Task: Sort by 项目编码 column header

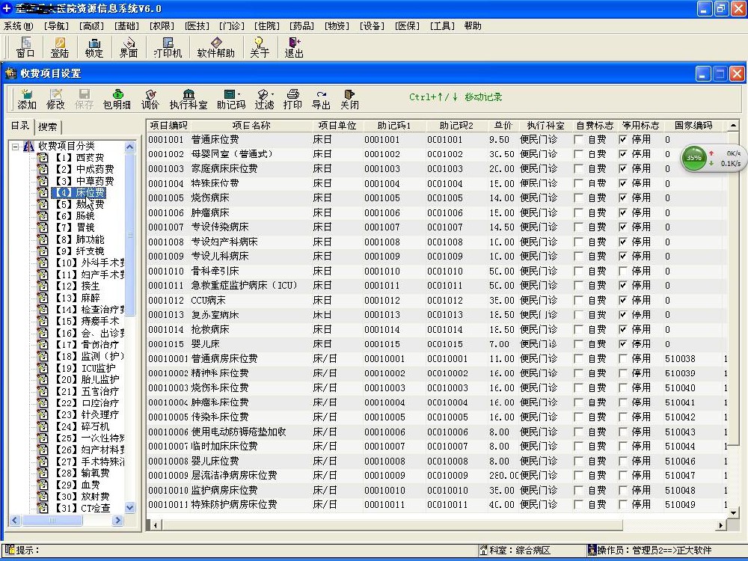Action: (x=168, y=126)
